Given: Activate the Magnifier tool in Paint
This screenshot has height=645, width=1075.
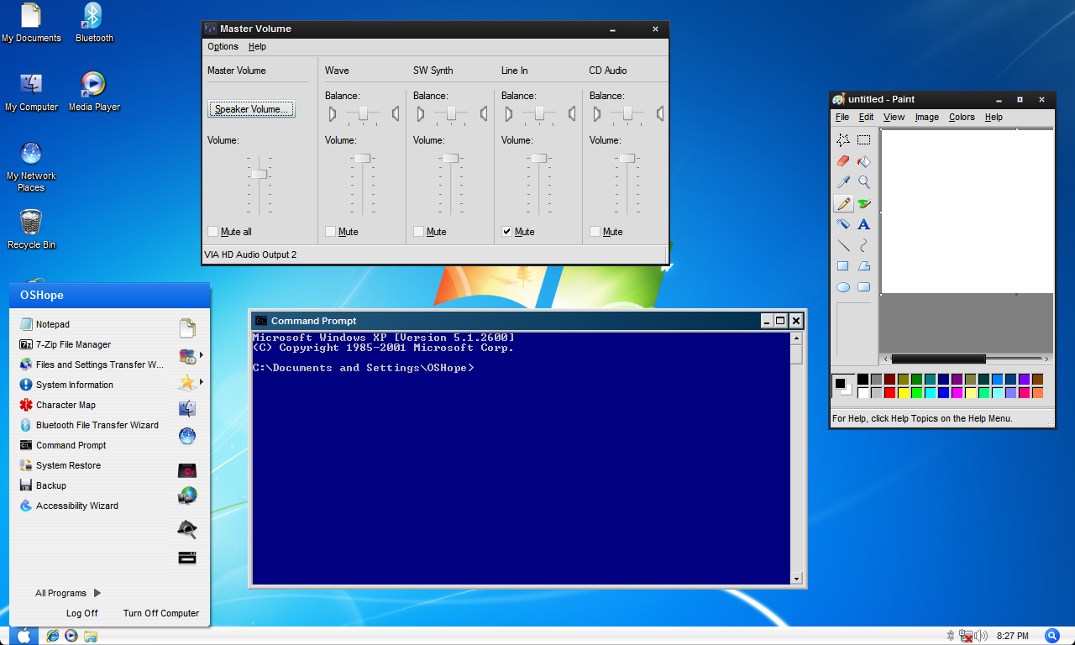Looking at the screenshot, I should coord(863,182).
